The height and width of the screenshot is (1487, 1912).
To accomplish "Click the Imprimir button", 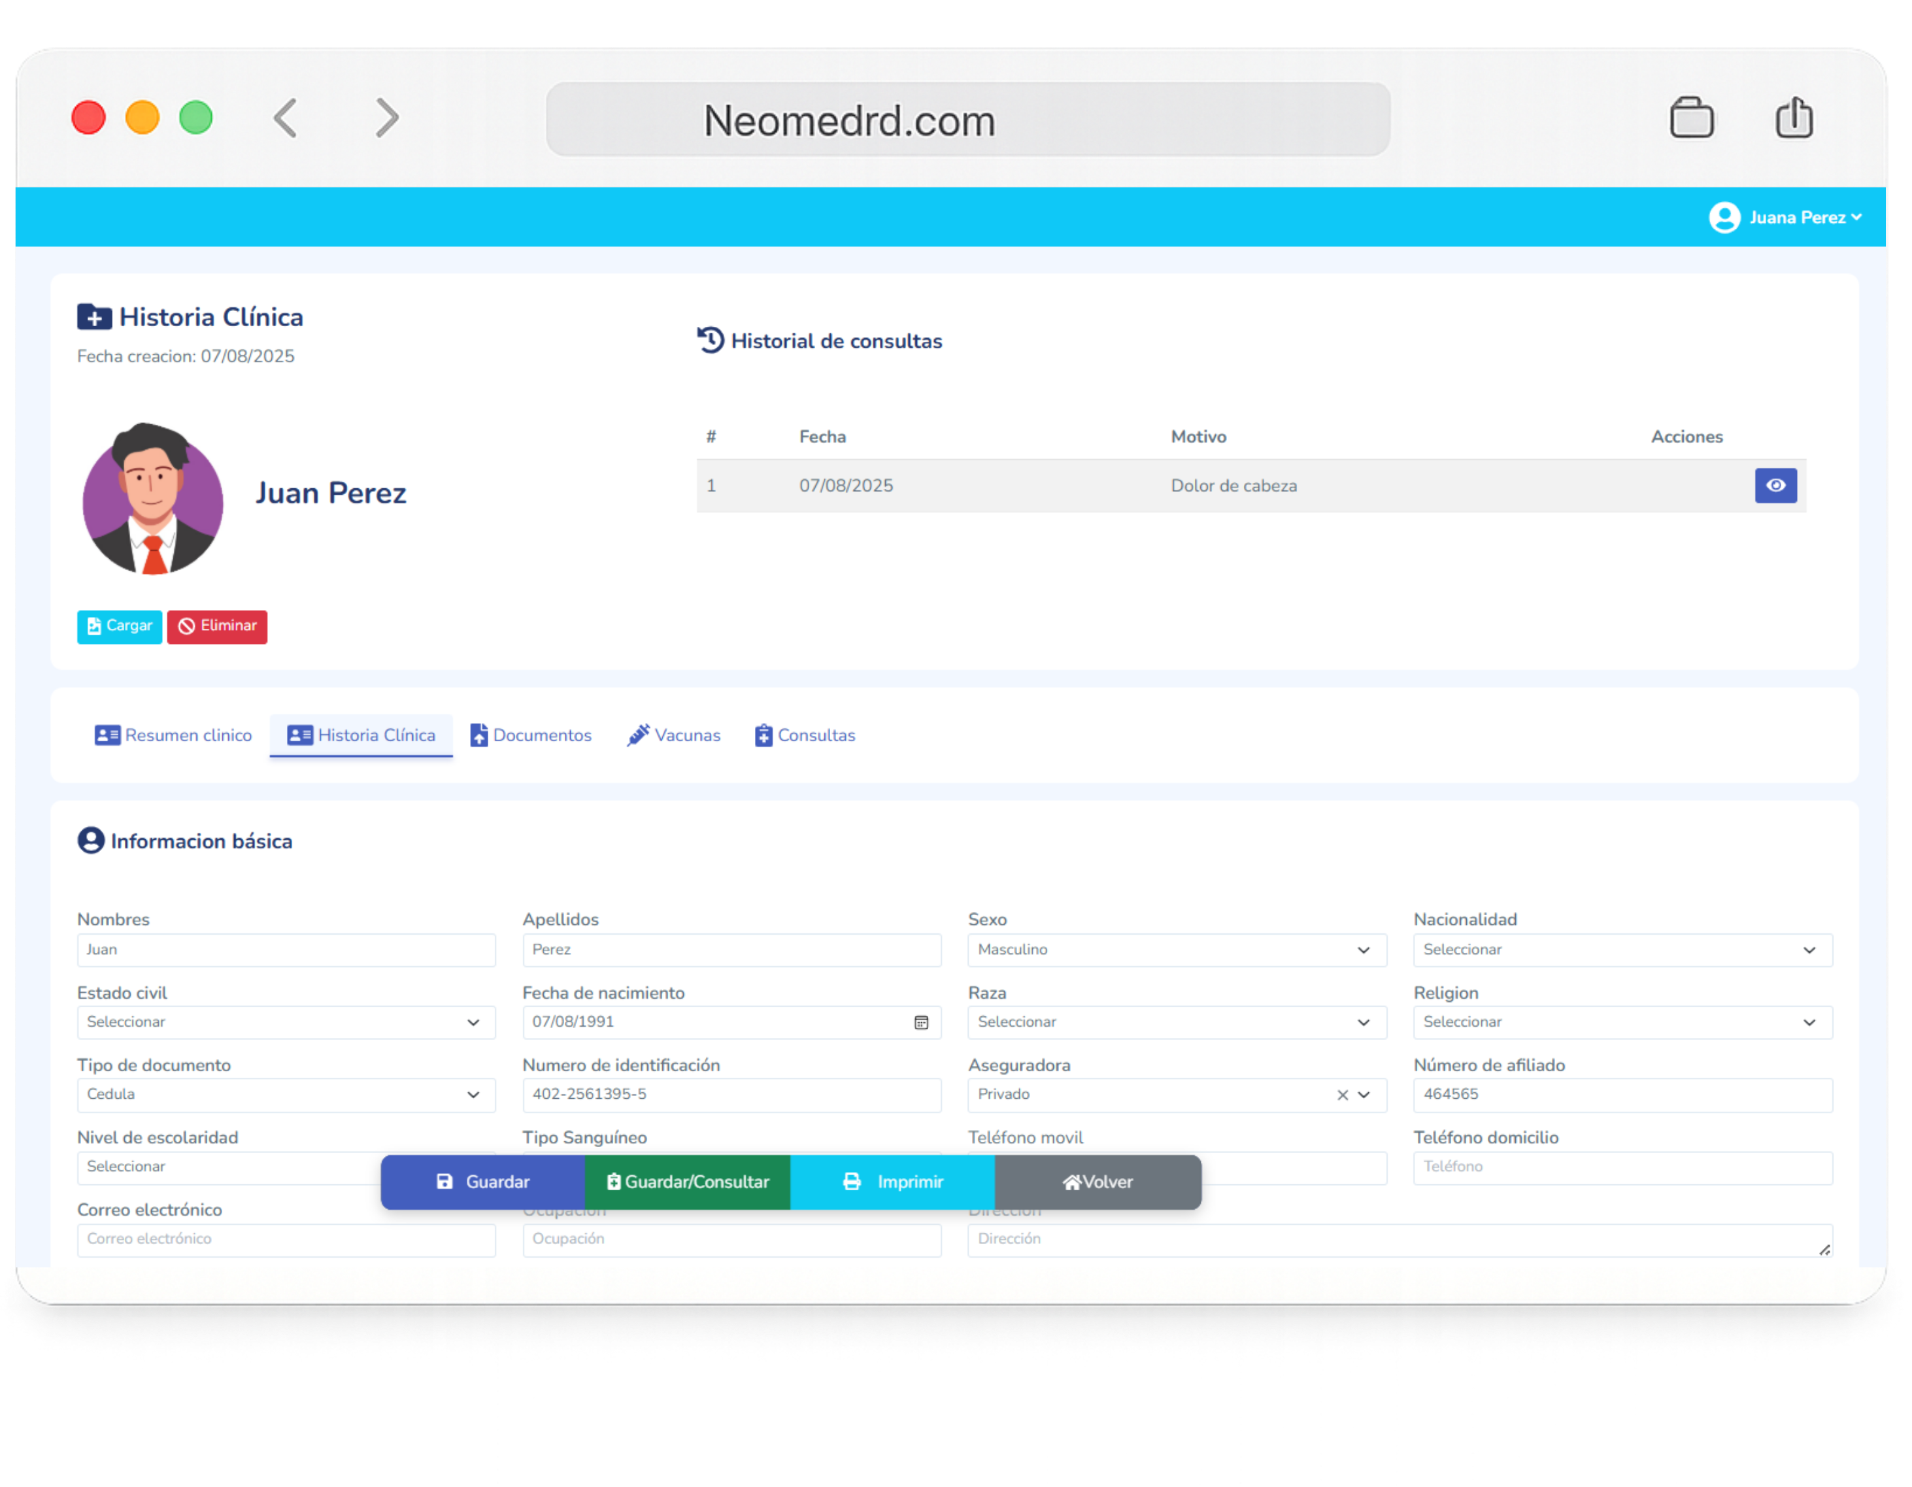I will pos(892,1182).
